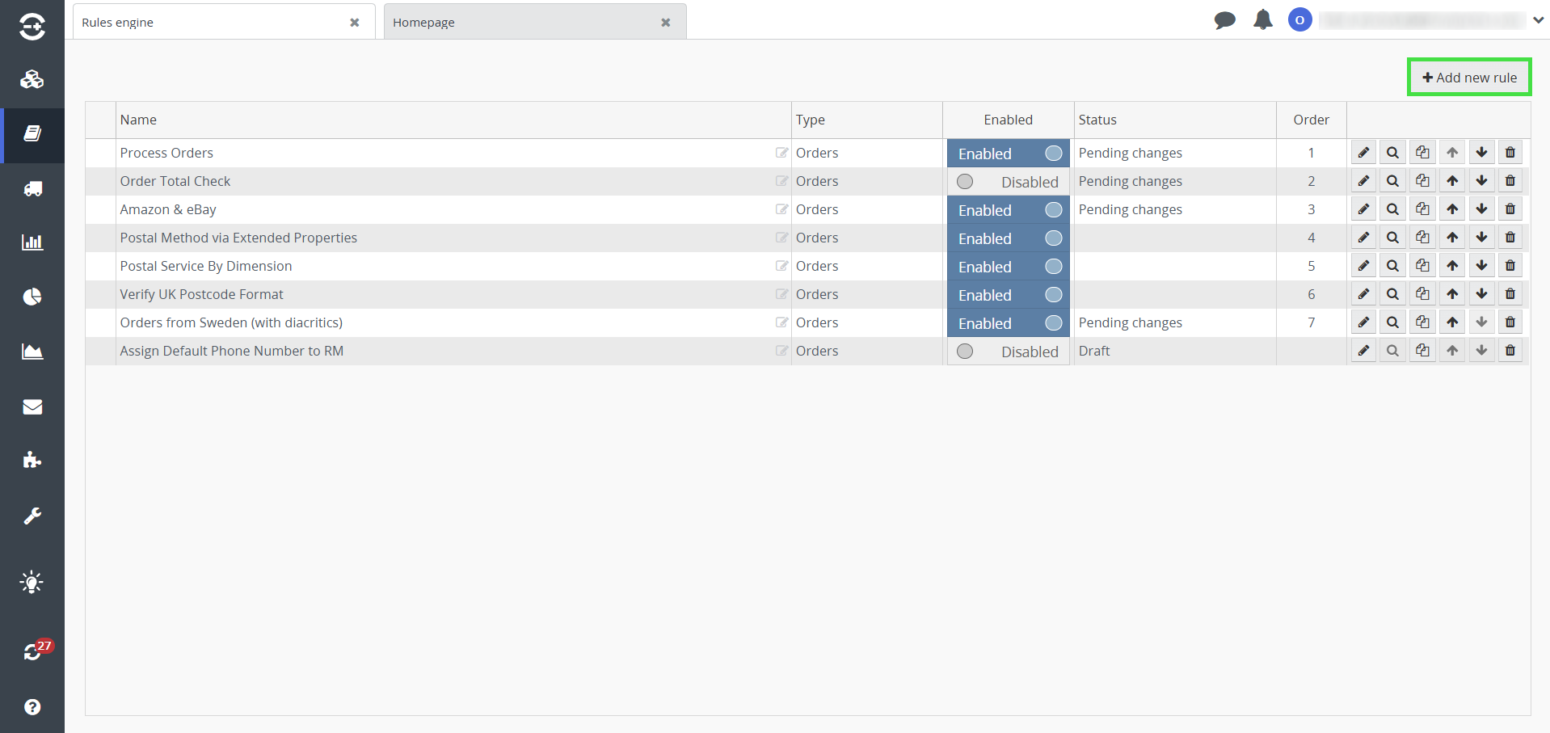Viewport: 1550px width, 733px height.
Task: Move Verify UK Postcode Format rule down
Action: tap(1481, 294)
